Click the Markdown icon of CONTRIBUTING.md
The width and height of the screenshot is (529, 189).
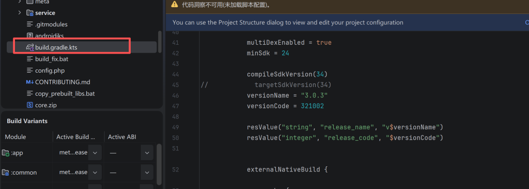coord(29,82)
